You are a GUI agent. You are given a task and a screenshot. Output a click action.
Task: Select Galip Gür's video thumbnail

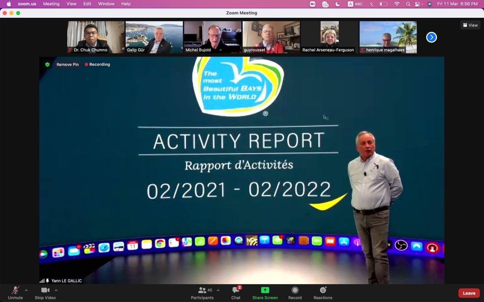tap(154, 37)
